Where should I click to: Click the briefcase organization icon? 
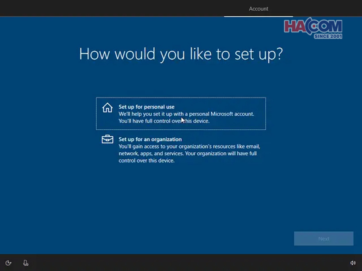pos(107,139)
